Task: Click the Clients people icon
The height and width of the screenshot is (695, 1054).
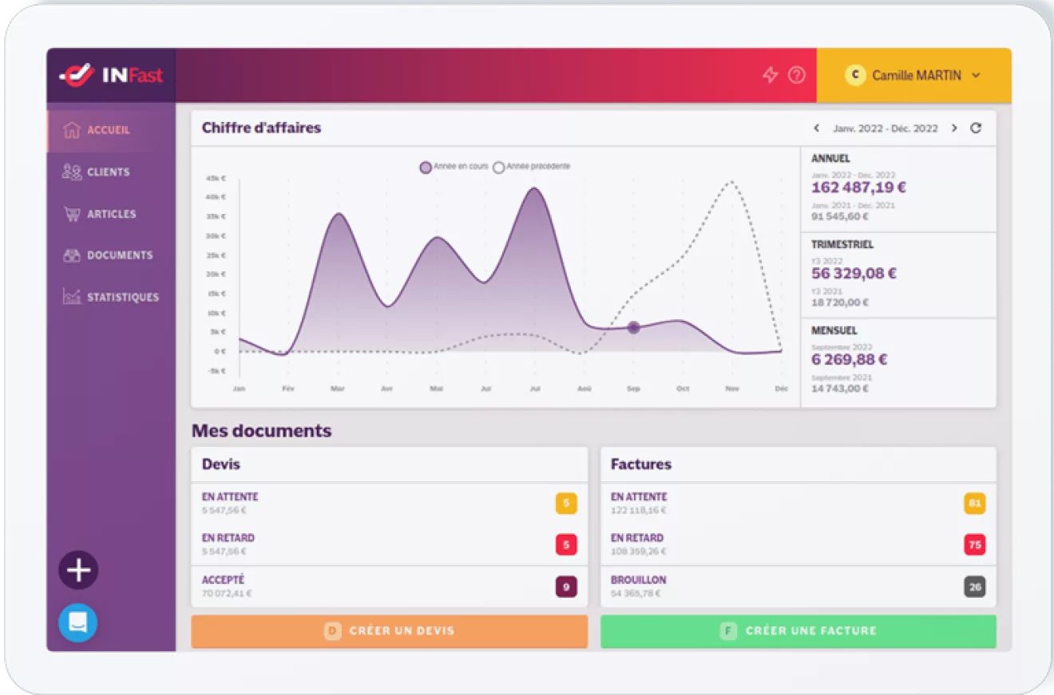Action: (72, 172)
